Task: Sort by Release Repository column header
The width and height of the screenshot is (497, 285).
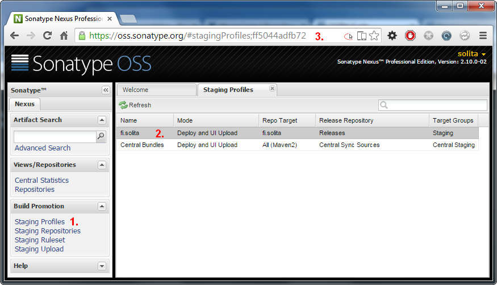Action: point(373,121)
